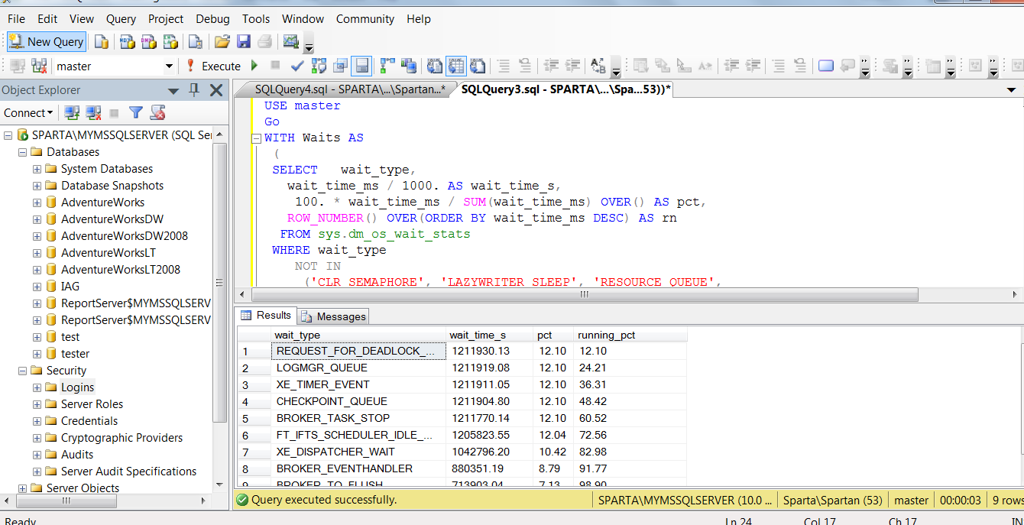Click the Filter funnel icon in Object Explorer
The width and height of the screenshot is (1024, 525).
pyautogui.click(x=136, y=113)
